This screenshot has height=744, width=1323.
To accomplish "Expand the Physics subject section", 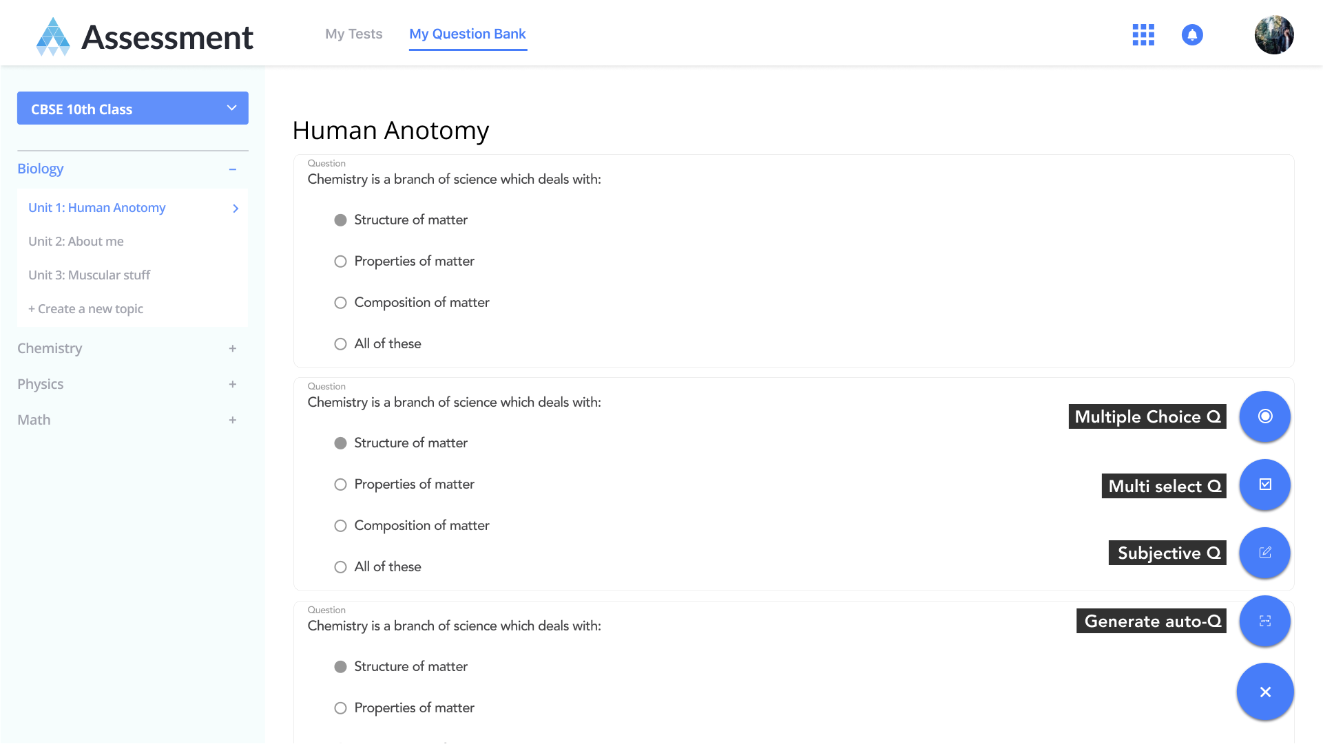I will [x=233, y=385].
